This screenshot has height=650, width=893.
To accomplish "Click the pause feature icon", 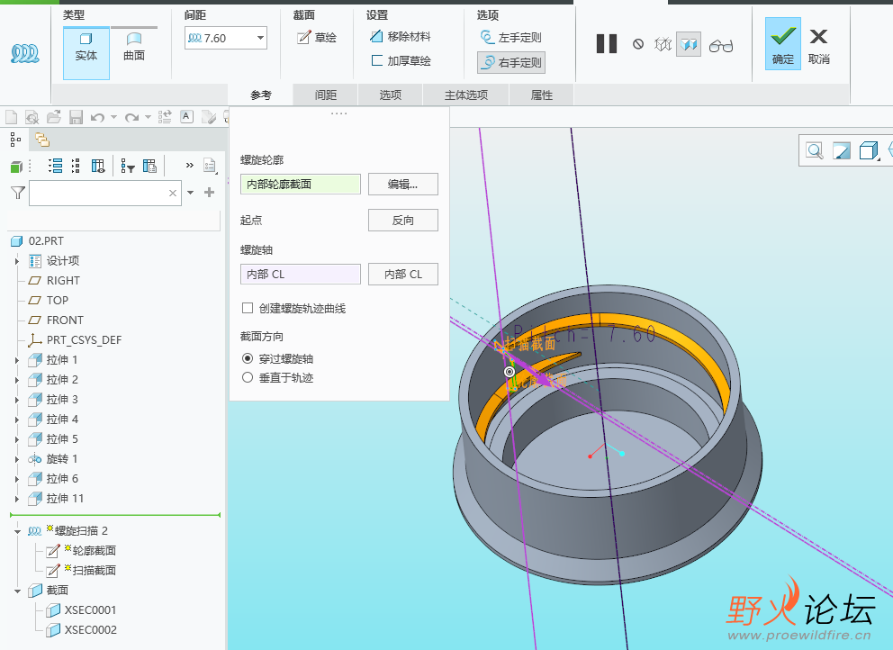I will [607, 44].
